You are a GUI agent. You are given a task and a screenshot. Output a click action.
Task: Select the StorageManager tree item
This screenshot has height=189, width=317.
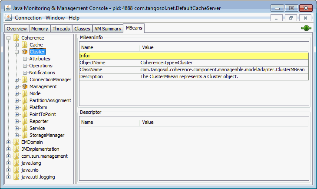click(x=47, y=135)
